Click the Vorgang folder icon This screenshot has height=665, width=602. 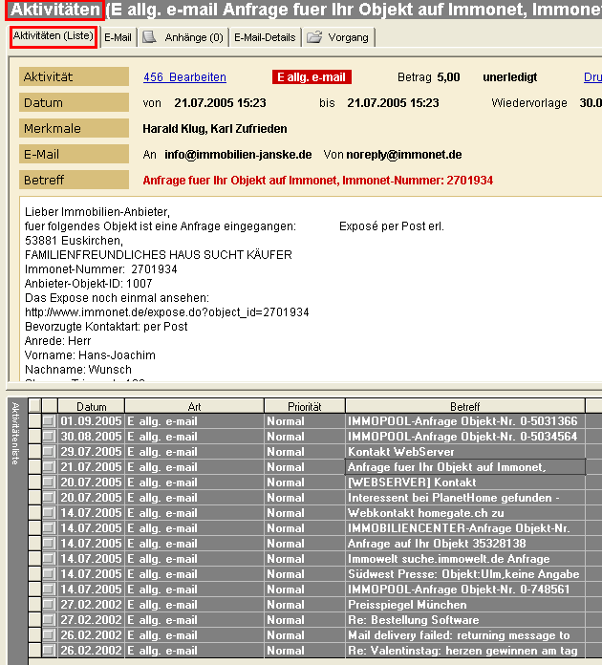pos(314,37)
